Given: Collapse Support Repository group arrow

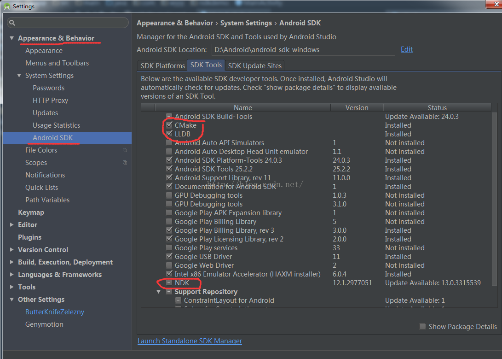Looking at the screenshot, I should click(x=158, y=292).
